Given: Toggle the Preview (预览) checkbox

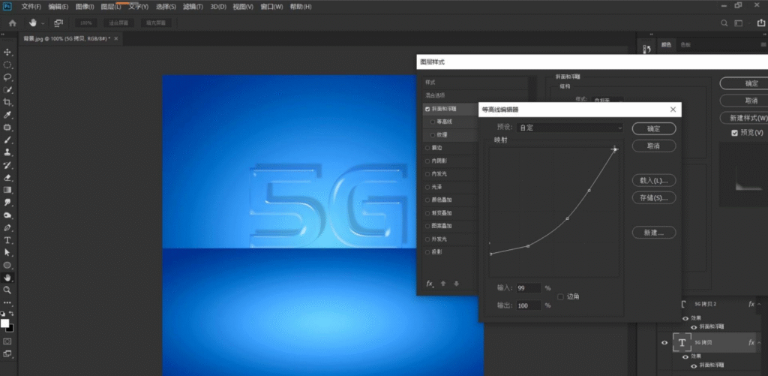Looking at the screenshot, I should (x=734, y=133).
